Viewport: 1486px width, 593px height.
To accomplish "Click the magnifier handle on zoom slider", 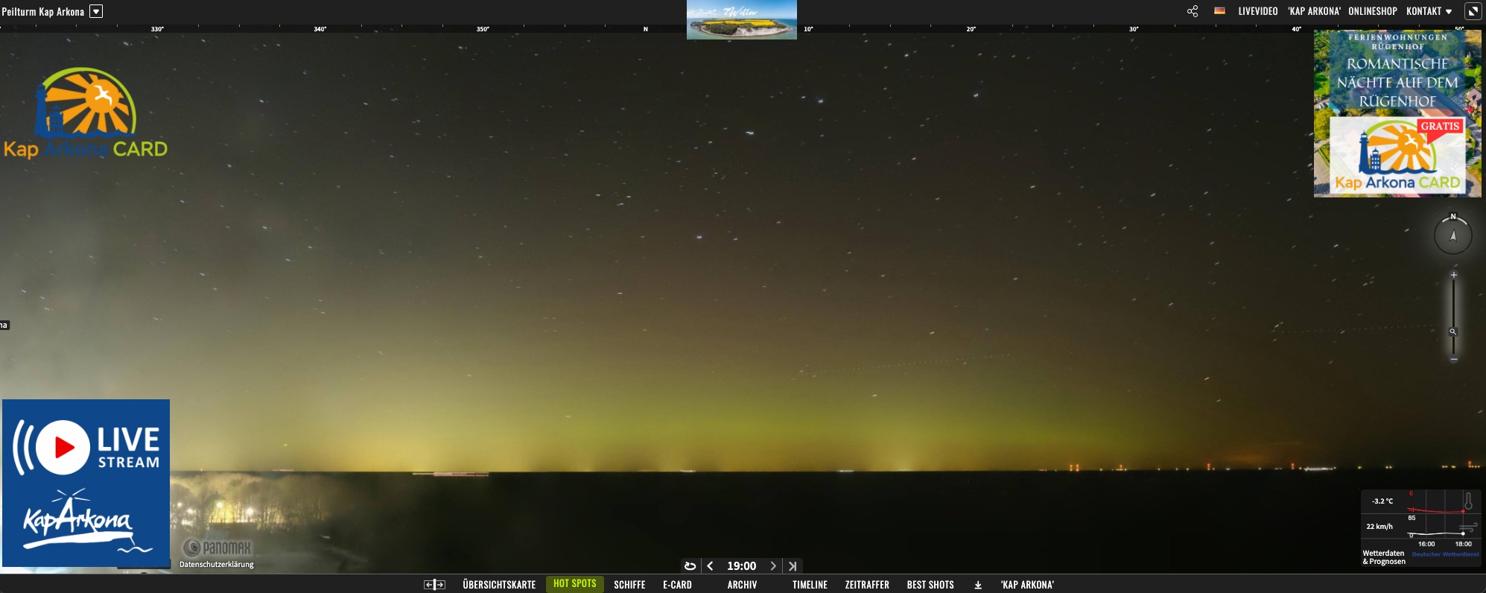I will point(1452,332).
